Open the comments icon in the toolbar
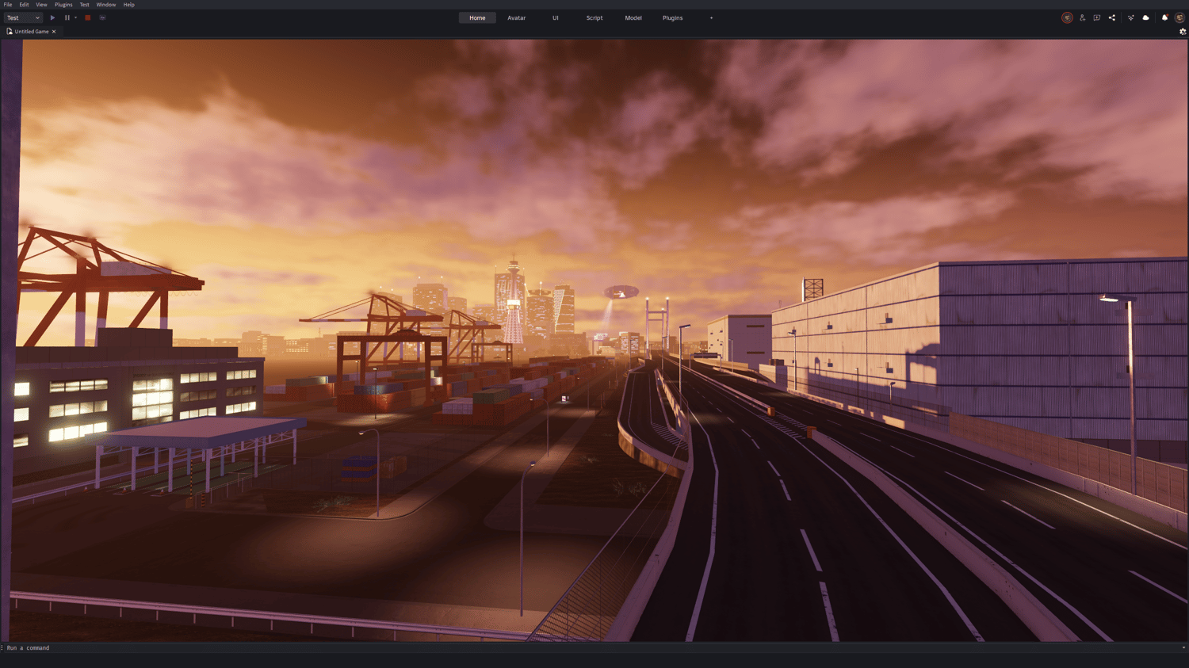 1097,17
